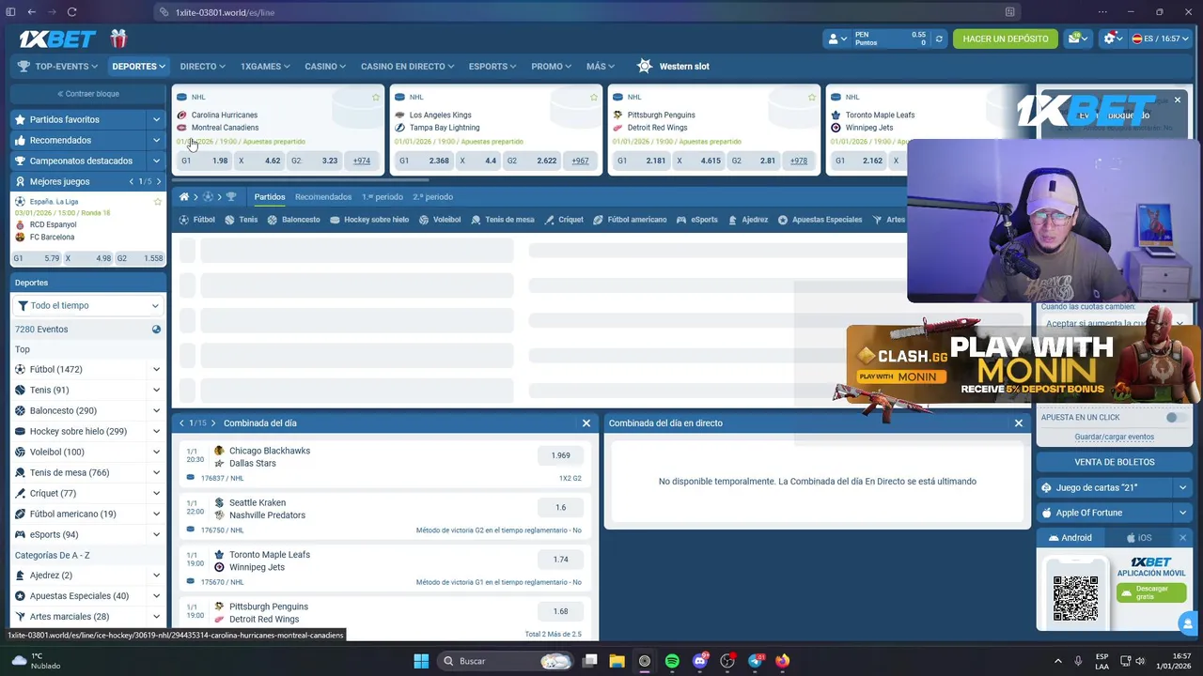Add Carolina Hurricanes match to favorites star
The image size is (1203, 676).
[x=376, y=97]
